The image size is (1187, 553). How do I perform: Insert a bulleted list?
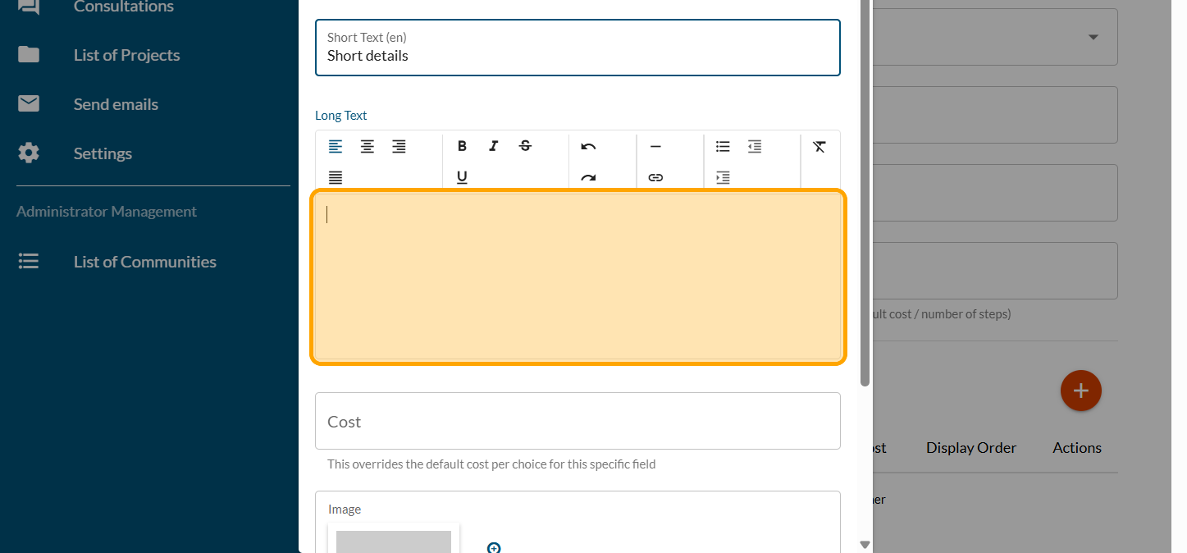point(723,147)
